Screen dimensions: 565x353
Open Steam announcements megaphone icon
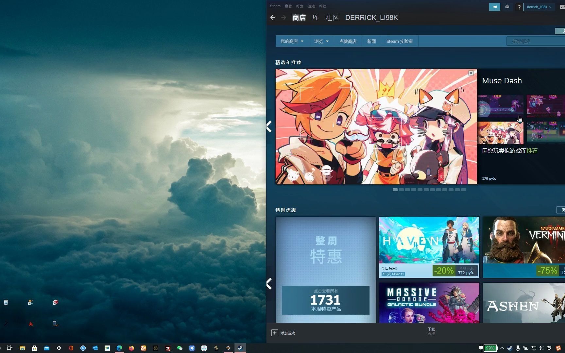point(494,7)
